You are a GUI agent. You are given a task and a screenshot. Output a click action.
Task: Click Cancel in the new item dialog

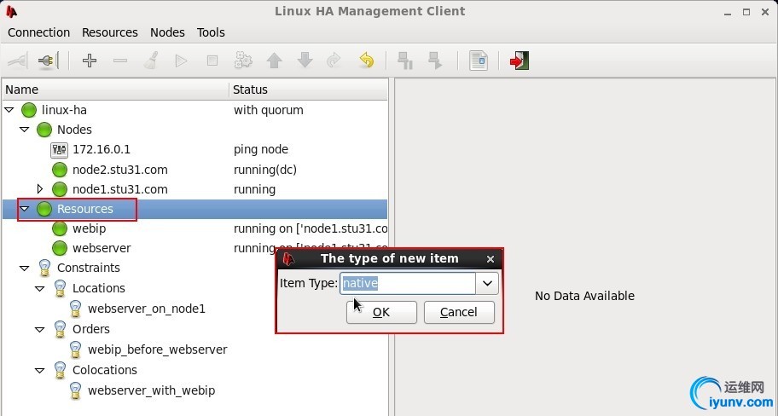[459, 312]
